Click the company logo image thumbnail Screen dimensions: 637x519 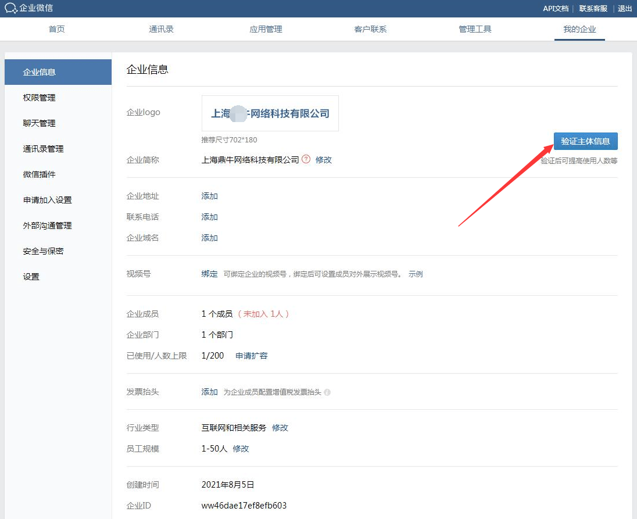coord(270,113)
